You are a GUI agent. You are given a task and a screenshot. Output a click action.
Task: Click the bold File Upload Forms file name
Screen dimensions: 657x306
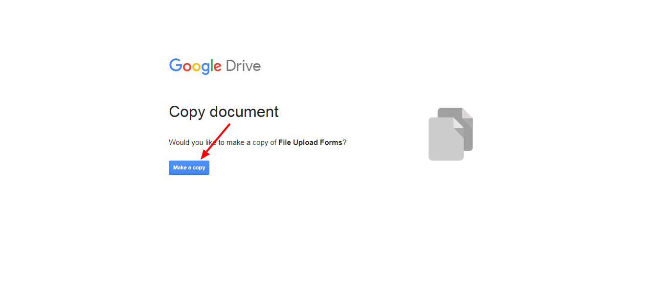310,142
